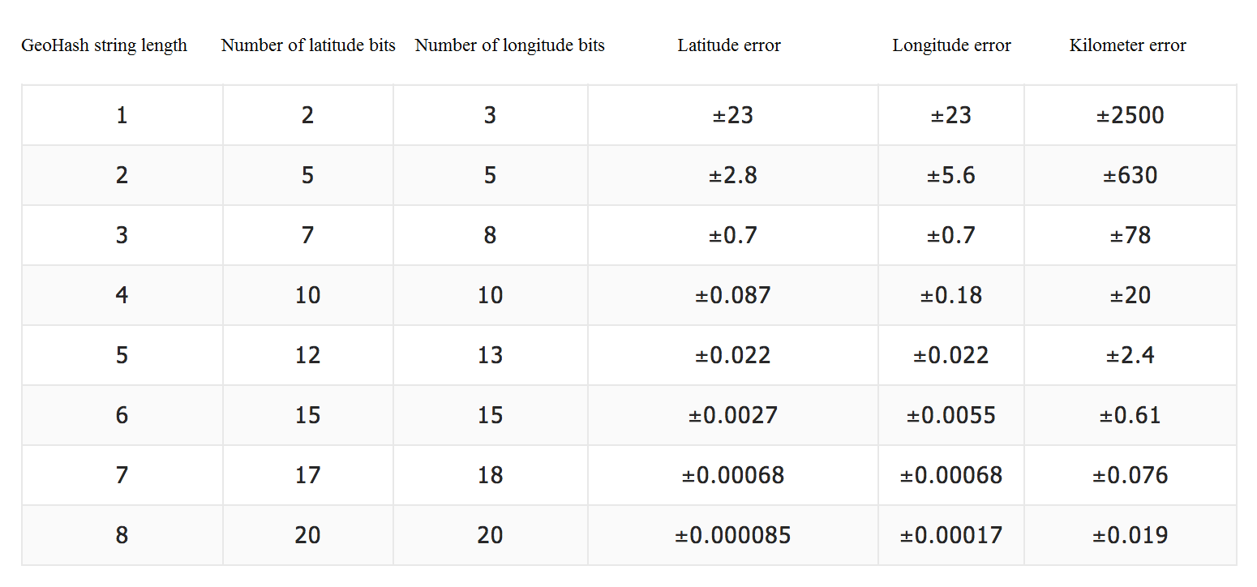The width and height of the screenshot is (1257, 587).
Task: Select the ±0.0055 longitude error cell
Action: point(951,415)
